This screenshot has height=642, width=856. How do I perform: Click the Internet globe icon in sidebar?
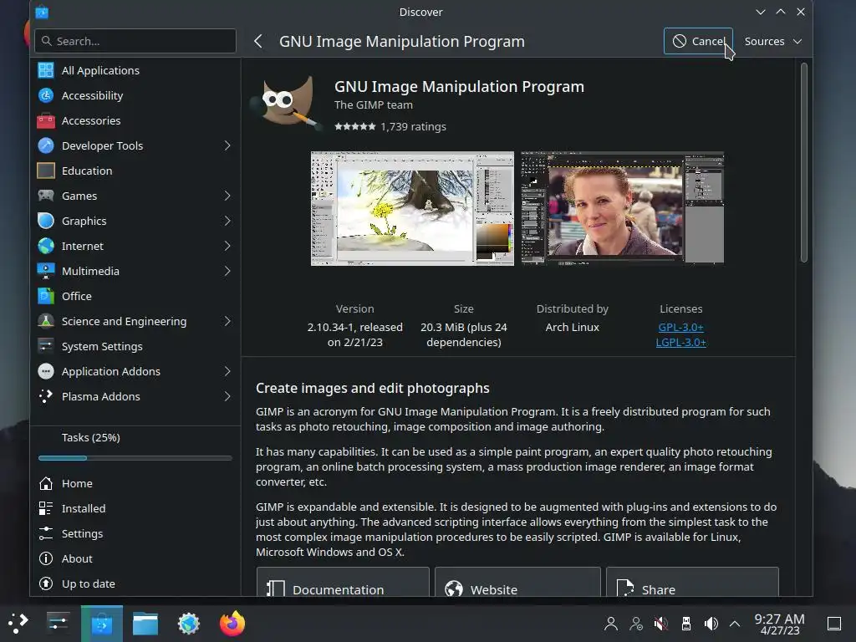click(46, 247)
